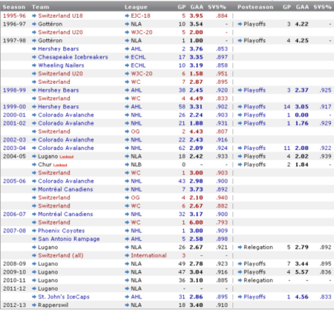Open the 1995-96 season link

tap(14, 16)
